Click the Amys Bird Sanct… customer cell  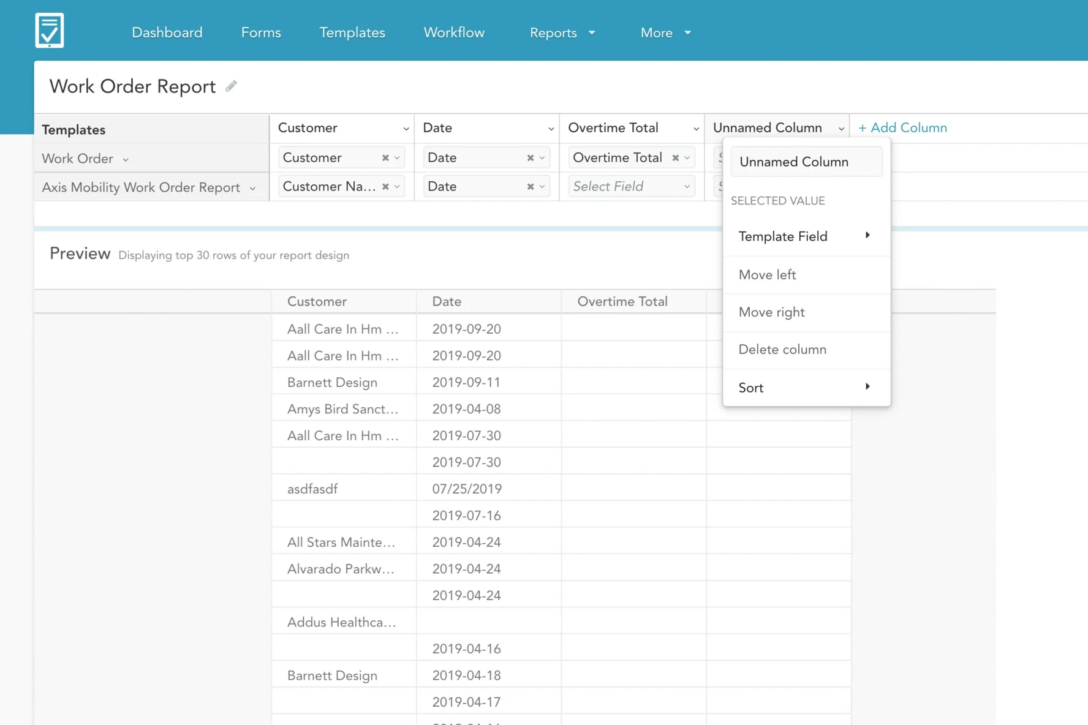pos(344,409)
